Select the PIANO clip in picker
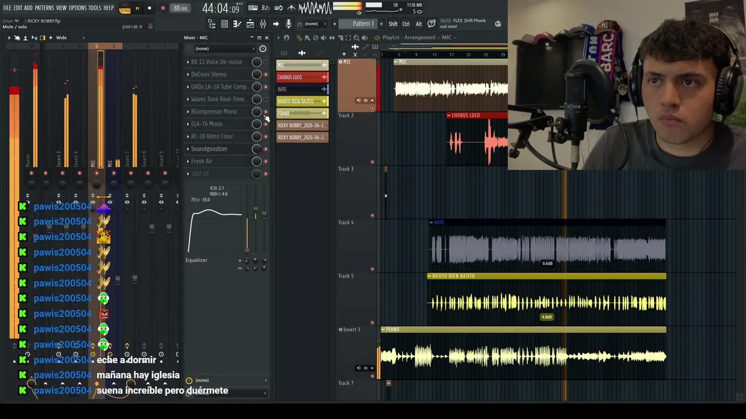Viewport: 746px width, 419px height. (302, 113)
